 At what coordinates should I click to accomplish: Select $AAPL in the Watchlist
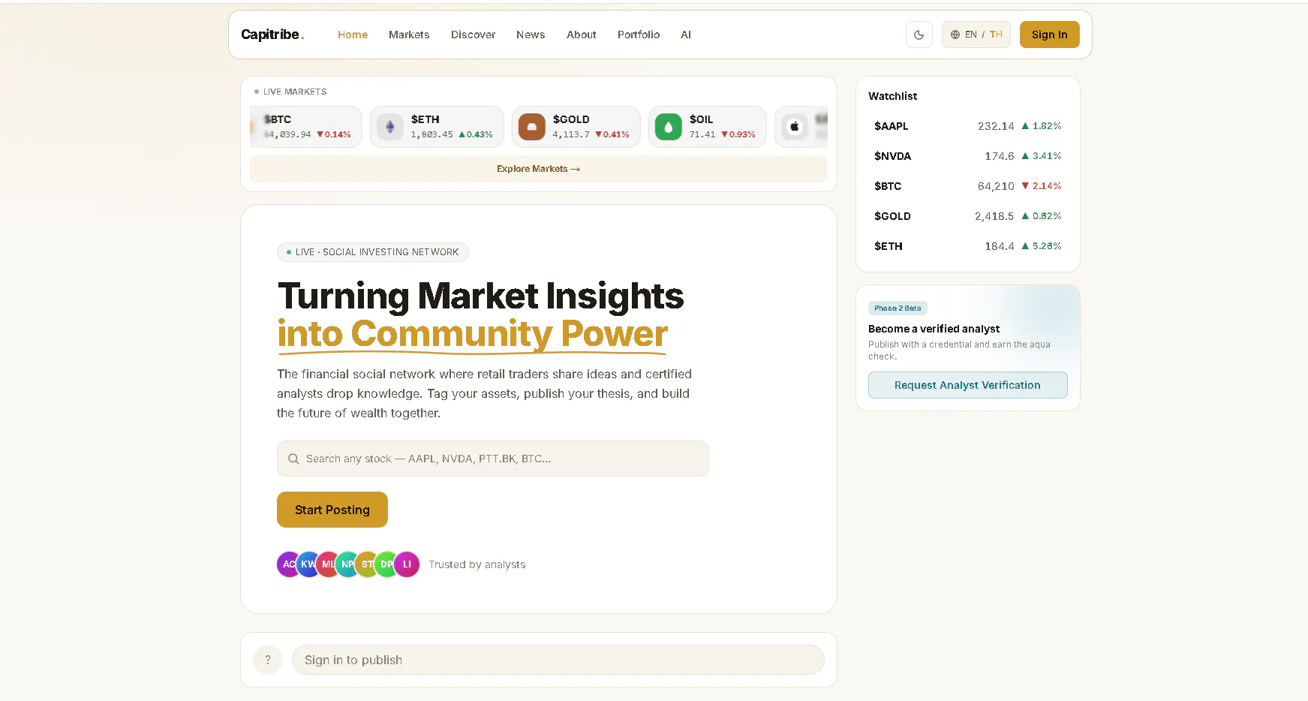pos(967,126)
